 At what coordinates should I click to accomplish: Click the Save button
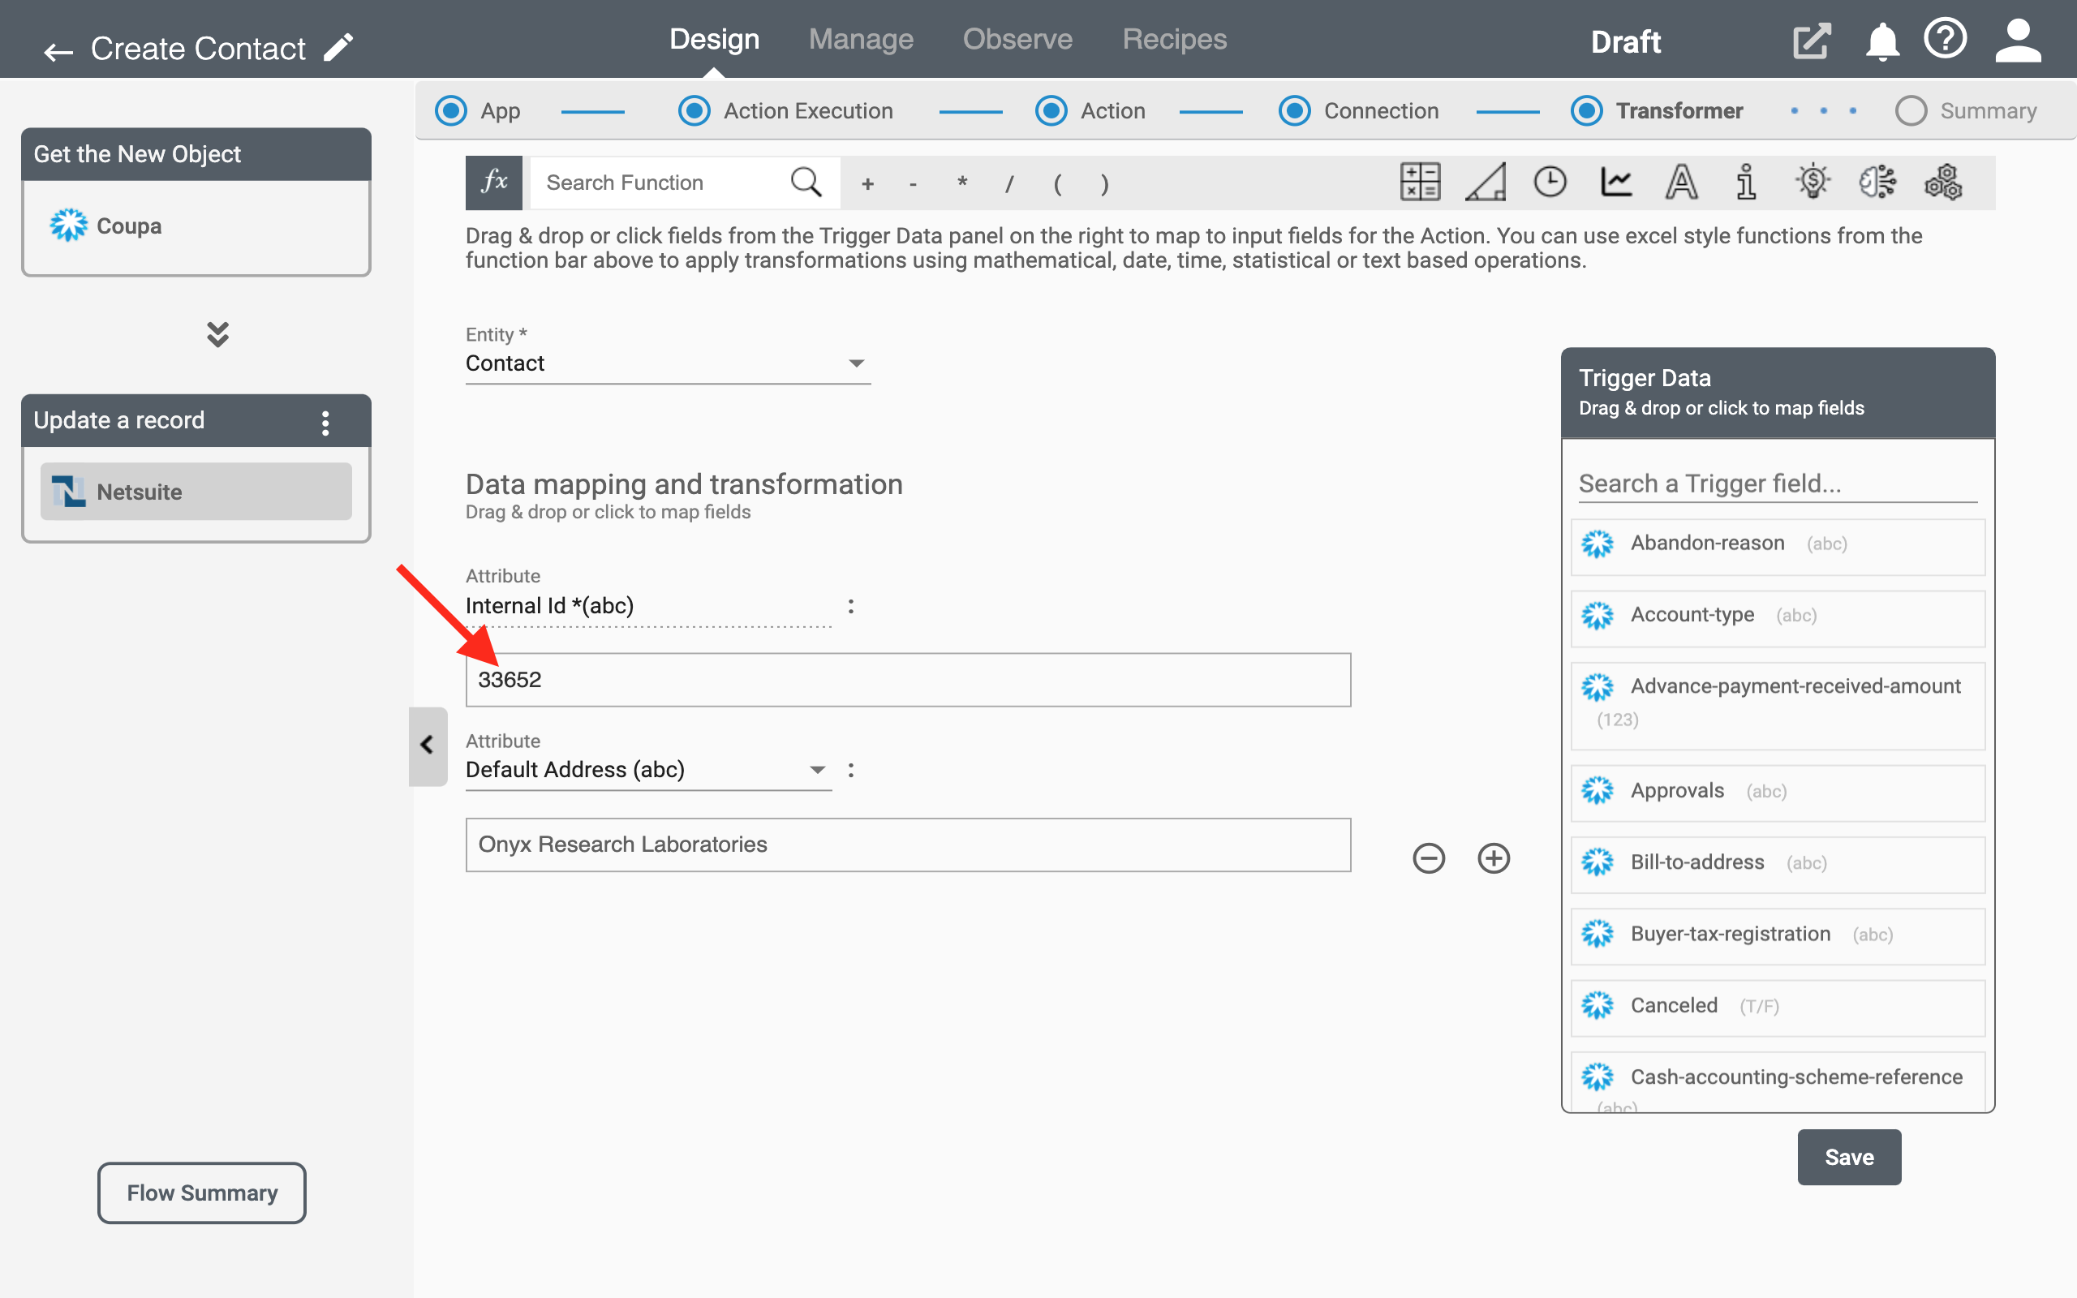(x=1850, y=1157)
